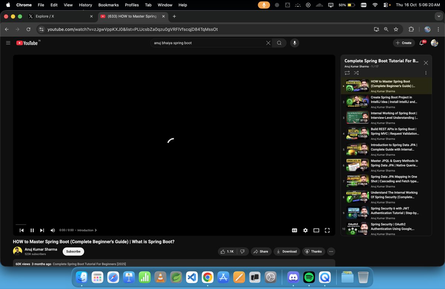This screenshot has height=289, width=445.
Task: Like the video
Action: click(227, 251)
